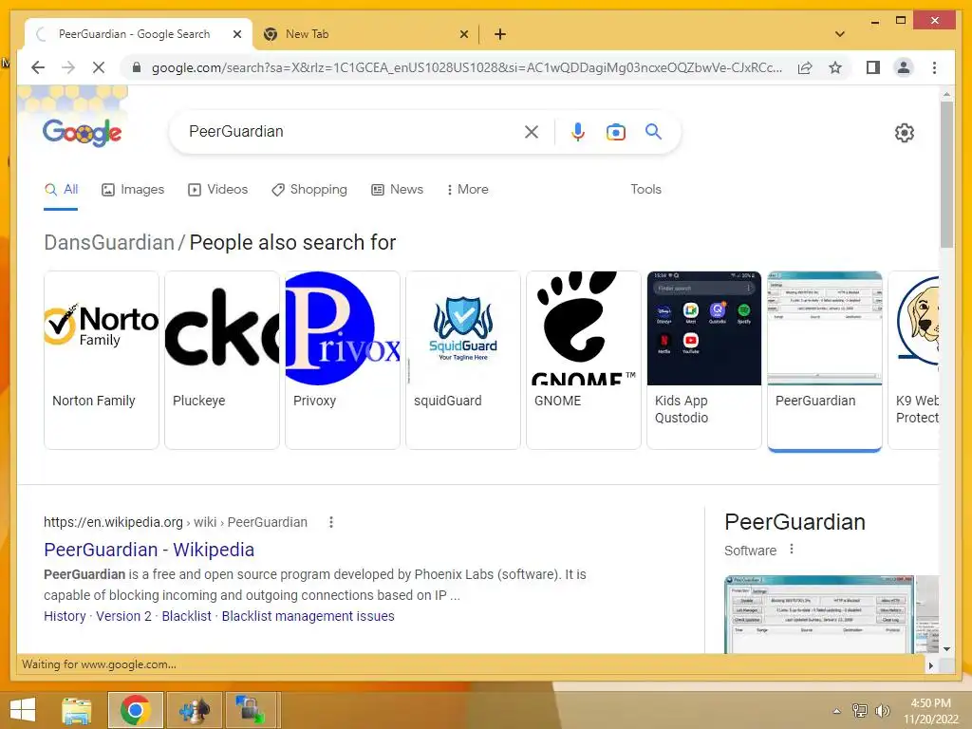
Task: Show hidden system tray icons
Action: [x=836, y=711]
